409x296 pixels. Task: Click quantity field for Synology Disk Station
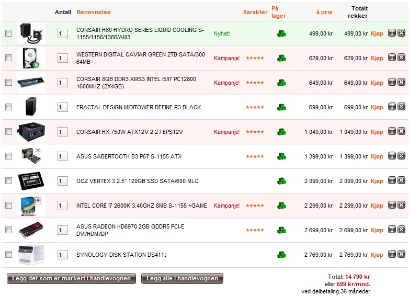click(x=63, y=255)
